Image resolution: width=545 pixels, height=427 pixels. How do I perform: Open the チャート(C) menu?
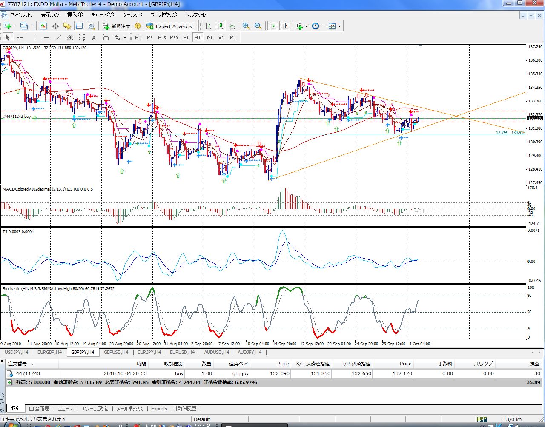(103, 14)
